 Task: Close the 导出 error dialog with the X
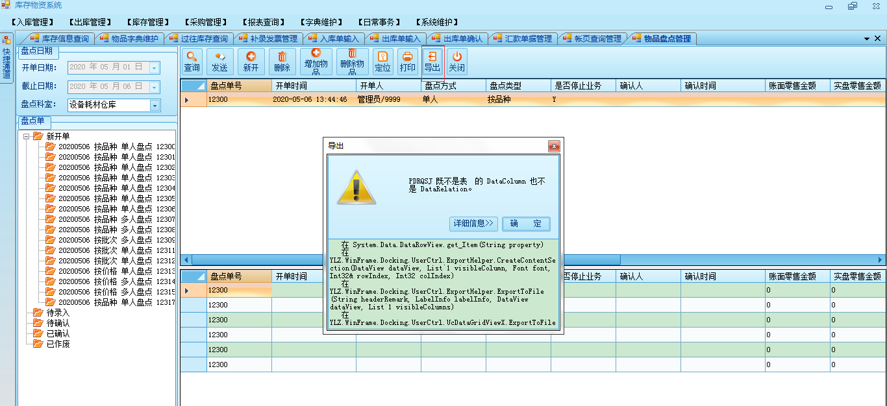(x=554, y=146)
